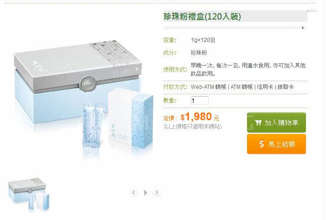The width and height of the screenshot is (326, 220).
Task: Start the slideshow with the play triangle
Action: click(145, 193)
